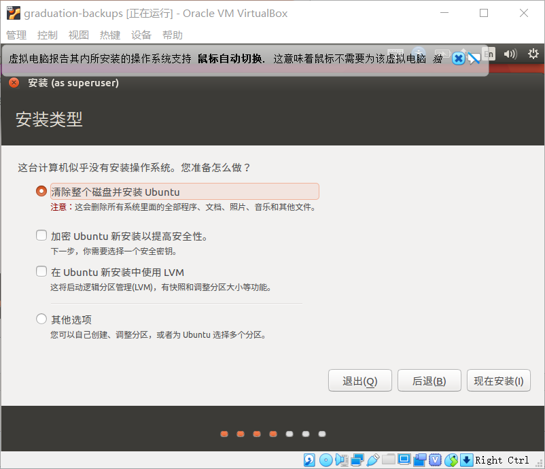Viewport: 545px width, 469px height.
Task: Click the mouse integration status icon
Action: (x=451, y=460)
